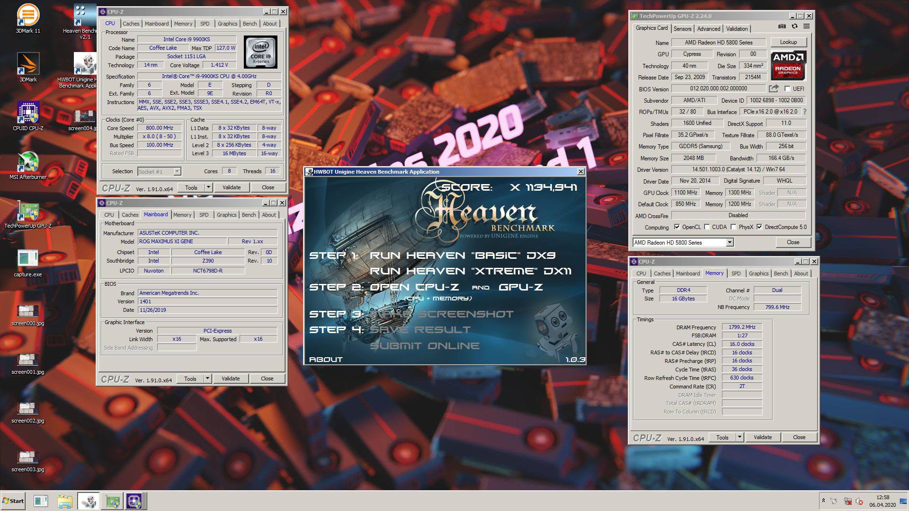Open Bench tab in CPU-Z Memory window
This screenshot has width=909, height=511.
tap(781, 273)
